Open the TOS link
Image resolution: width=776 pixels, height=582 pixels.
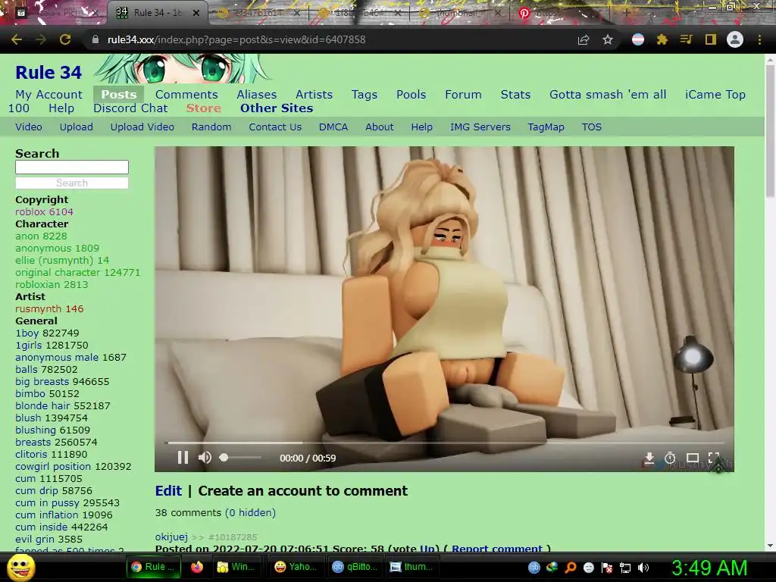592,127
